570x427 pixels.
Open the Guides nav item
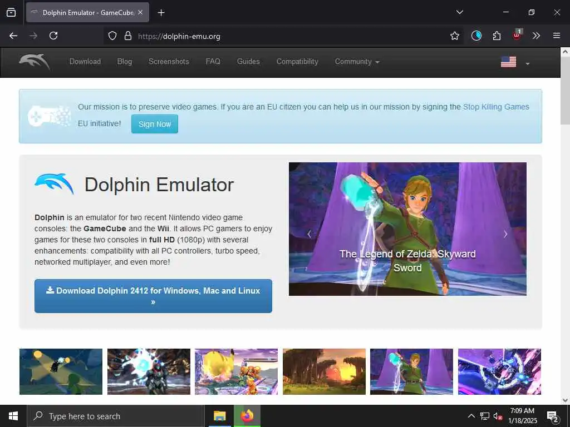[248, 62]
